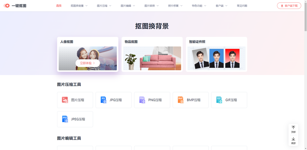Viewport: 307px width, 150px height.
Task: Open the 常见问题 menu item
Action: pos(242,5)
